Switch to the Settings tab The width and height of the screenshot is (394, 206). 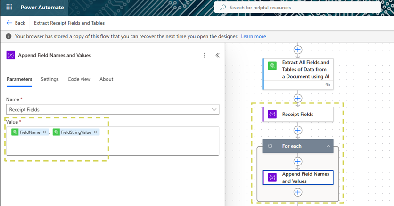[x=49, y=79]
